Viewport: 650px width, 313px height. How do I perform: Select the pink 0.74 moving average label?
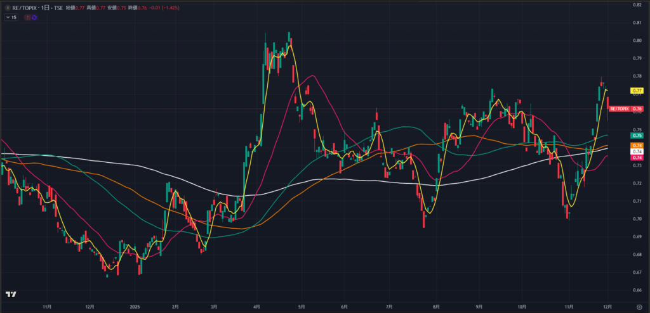(638, 157)
